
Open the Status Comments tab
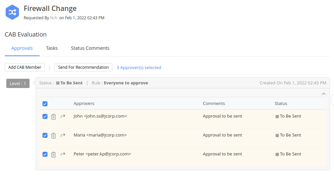point(90,48)
